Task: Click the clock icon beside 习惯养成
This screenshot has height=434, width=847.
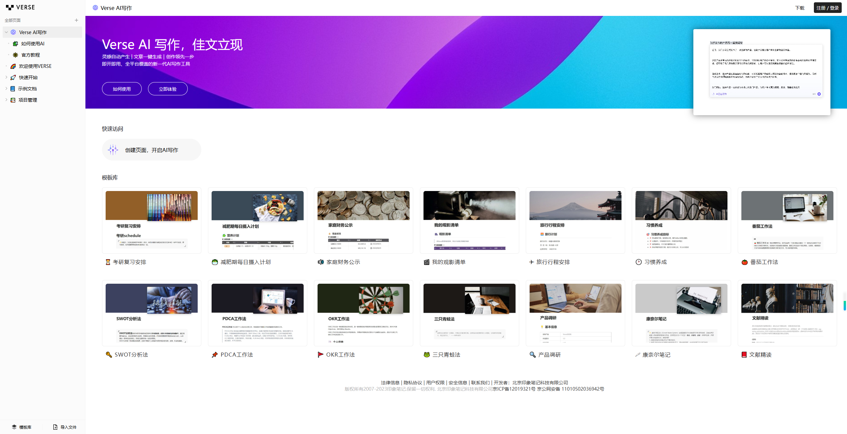Action: 638,262
